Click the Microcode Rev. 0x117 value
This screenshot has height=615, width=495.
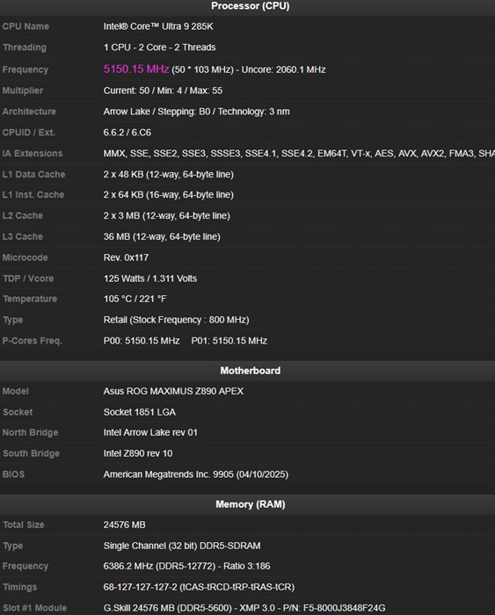tap(126, 257)
